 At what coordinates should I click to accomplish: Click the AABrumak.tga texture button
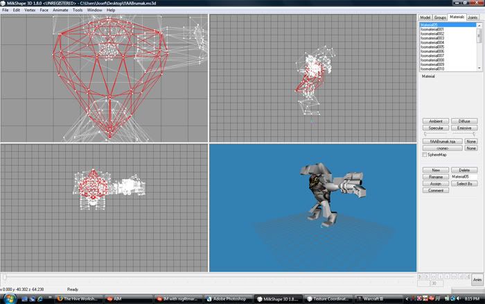(443, 142)
